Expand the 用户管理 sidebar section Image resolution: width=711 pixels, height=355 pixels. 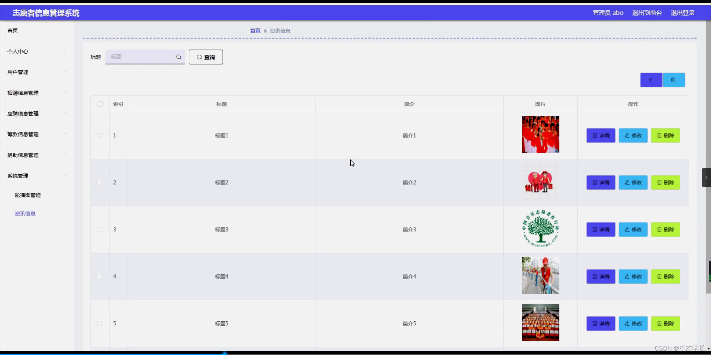(x=18, y=72)
